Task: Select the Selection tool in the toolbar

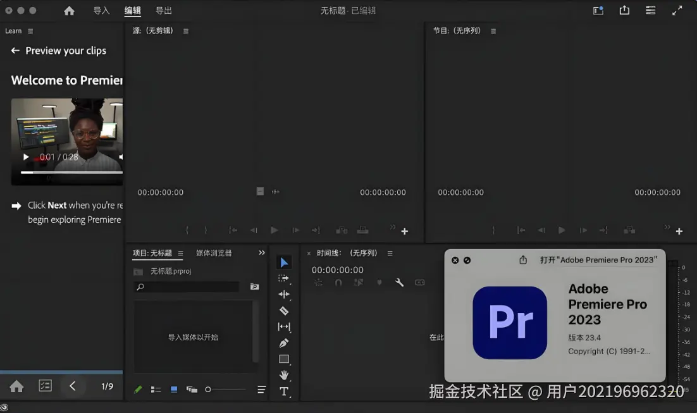Action: point(283,262)
